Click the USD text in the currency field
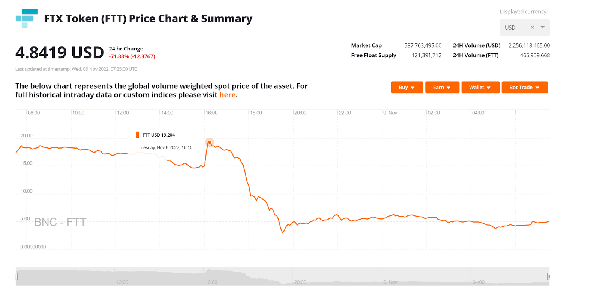Screen dimensions: 600x300 (510, 28)
